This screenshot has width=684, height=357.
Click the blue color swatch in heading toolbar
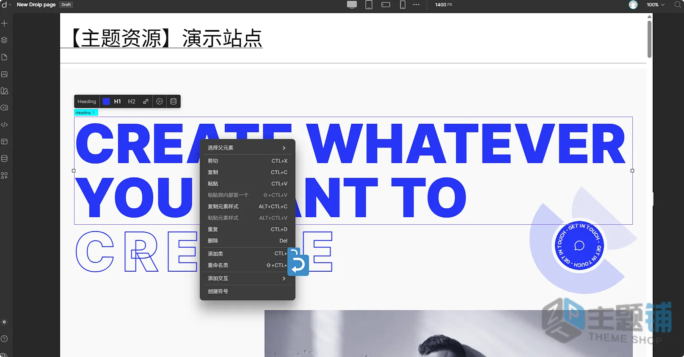point(106,101)
